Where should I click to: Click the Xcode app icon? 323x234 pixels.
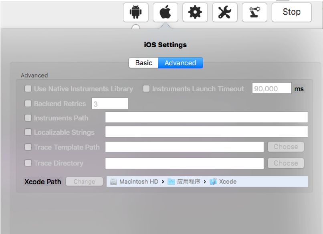pyautogui.click(x=213, y=182)
